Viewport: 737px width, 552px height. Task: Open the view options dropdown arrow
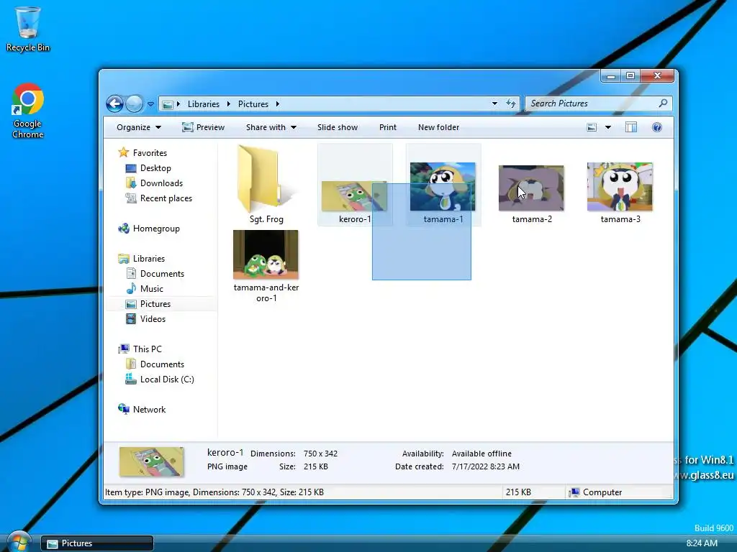(607, 128)
